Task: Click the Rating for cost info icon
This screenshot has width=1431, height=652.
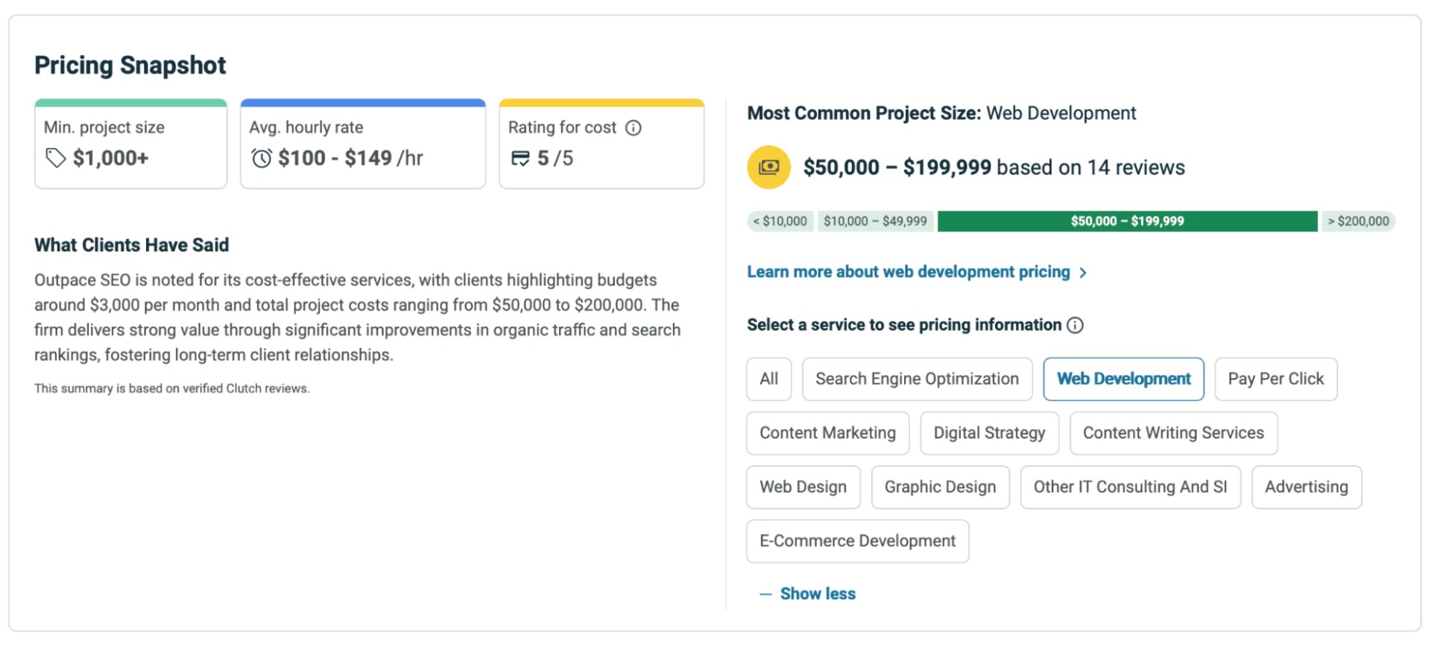Action: click(x=634, y=128)
